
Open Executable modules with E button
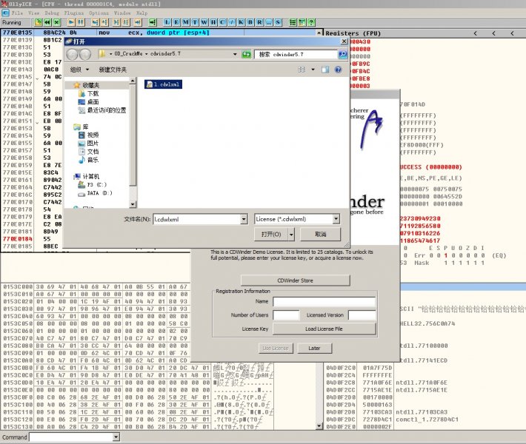click(176, 22)
